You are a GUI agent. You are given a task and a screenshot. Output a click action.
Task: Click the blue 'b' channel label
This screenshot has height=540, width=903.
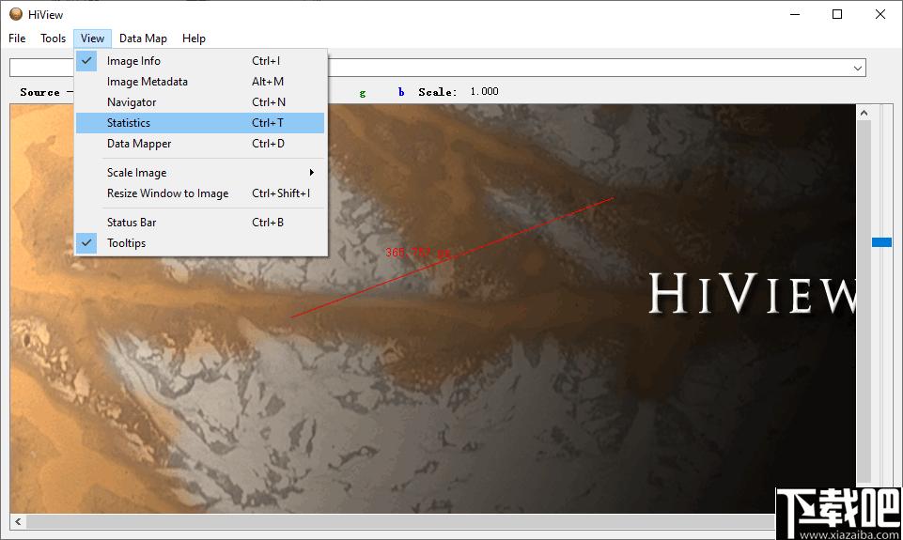(x=401, y=91)
